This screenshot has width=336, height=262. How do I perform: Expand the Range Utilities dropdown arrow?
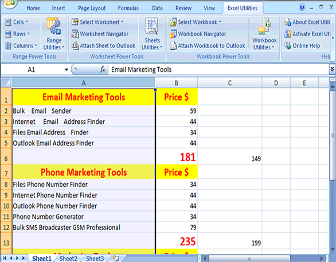[63, 47]
